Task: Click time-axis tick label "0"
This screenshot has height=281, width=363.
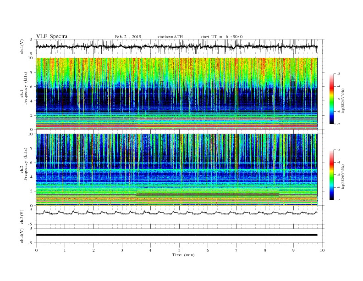Action: pos(36,250)
